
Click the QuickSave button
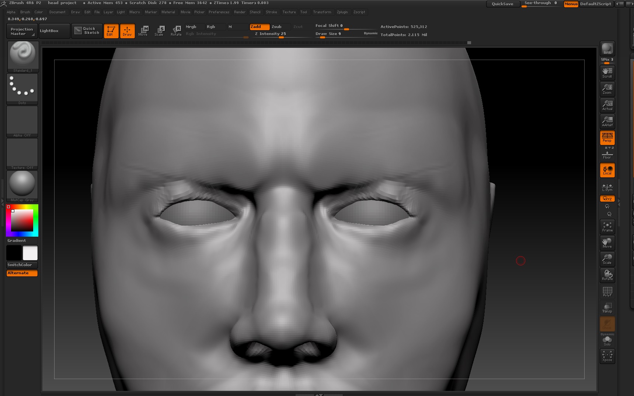(x=503, y=4)
